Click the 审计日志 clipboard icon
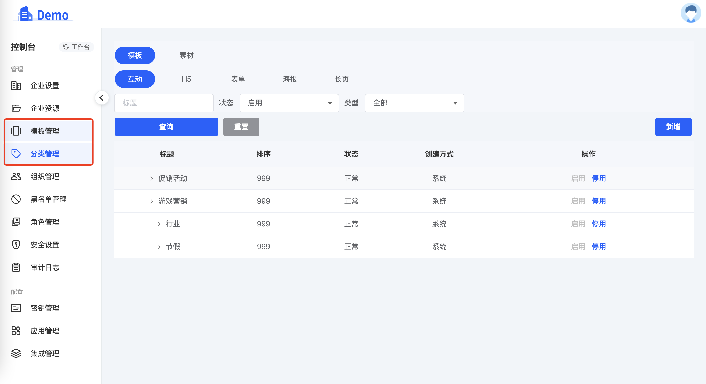Screen dimensions: 706x384 coord(16,267)
